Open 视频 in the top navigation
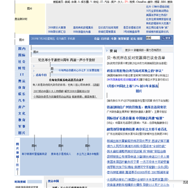 point(132,2)
